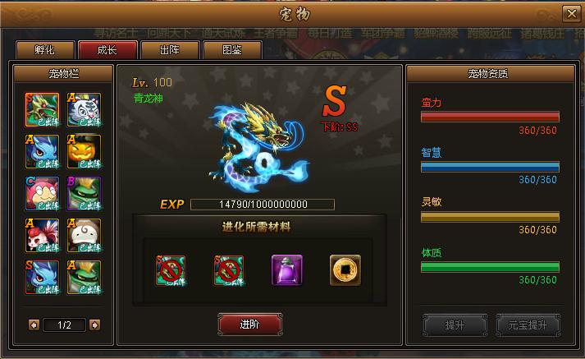Pick the B-rank green frog pet
The image size is (585, 359).
pos(84,194)
